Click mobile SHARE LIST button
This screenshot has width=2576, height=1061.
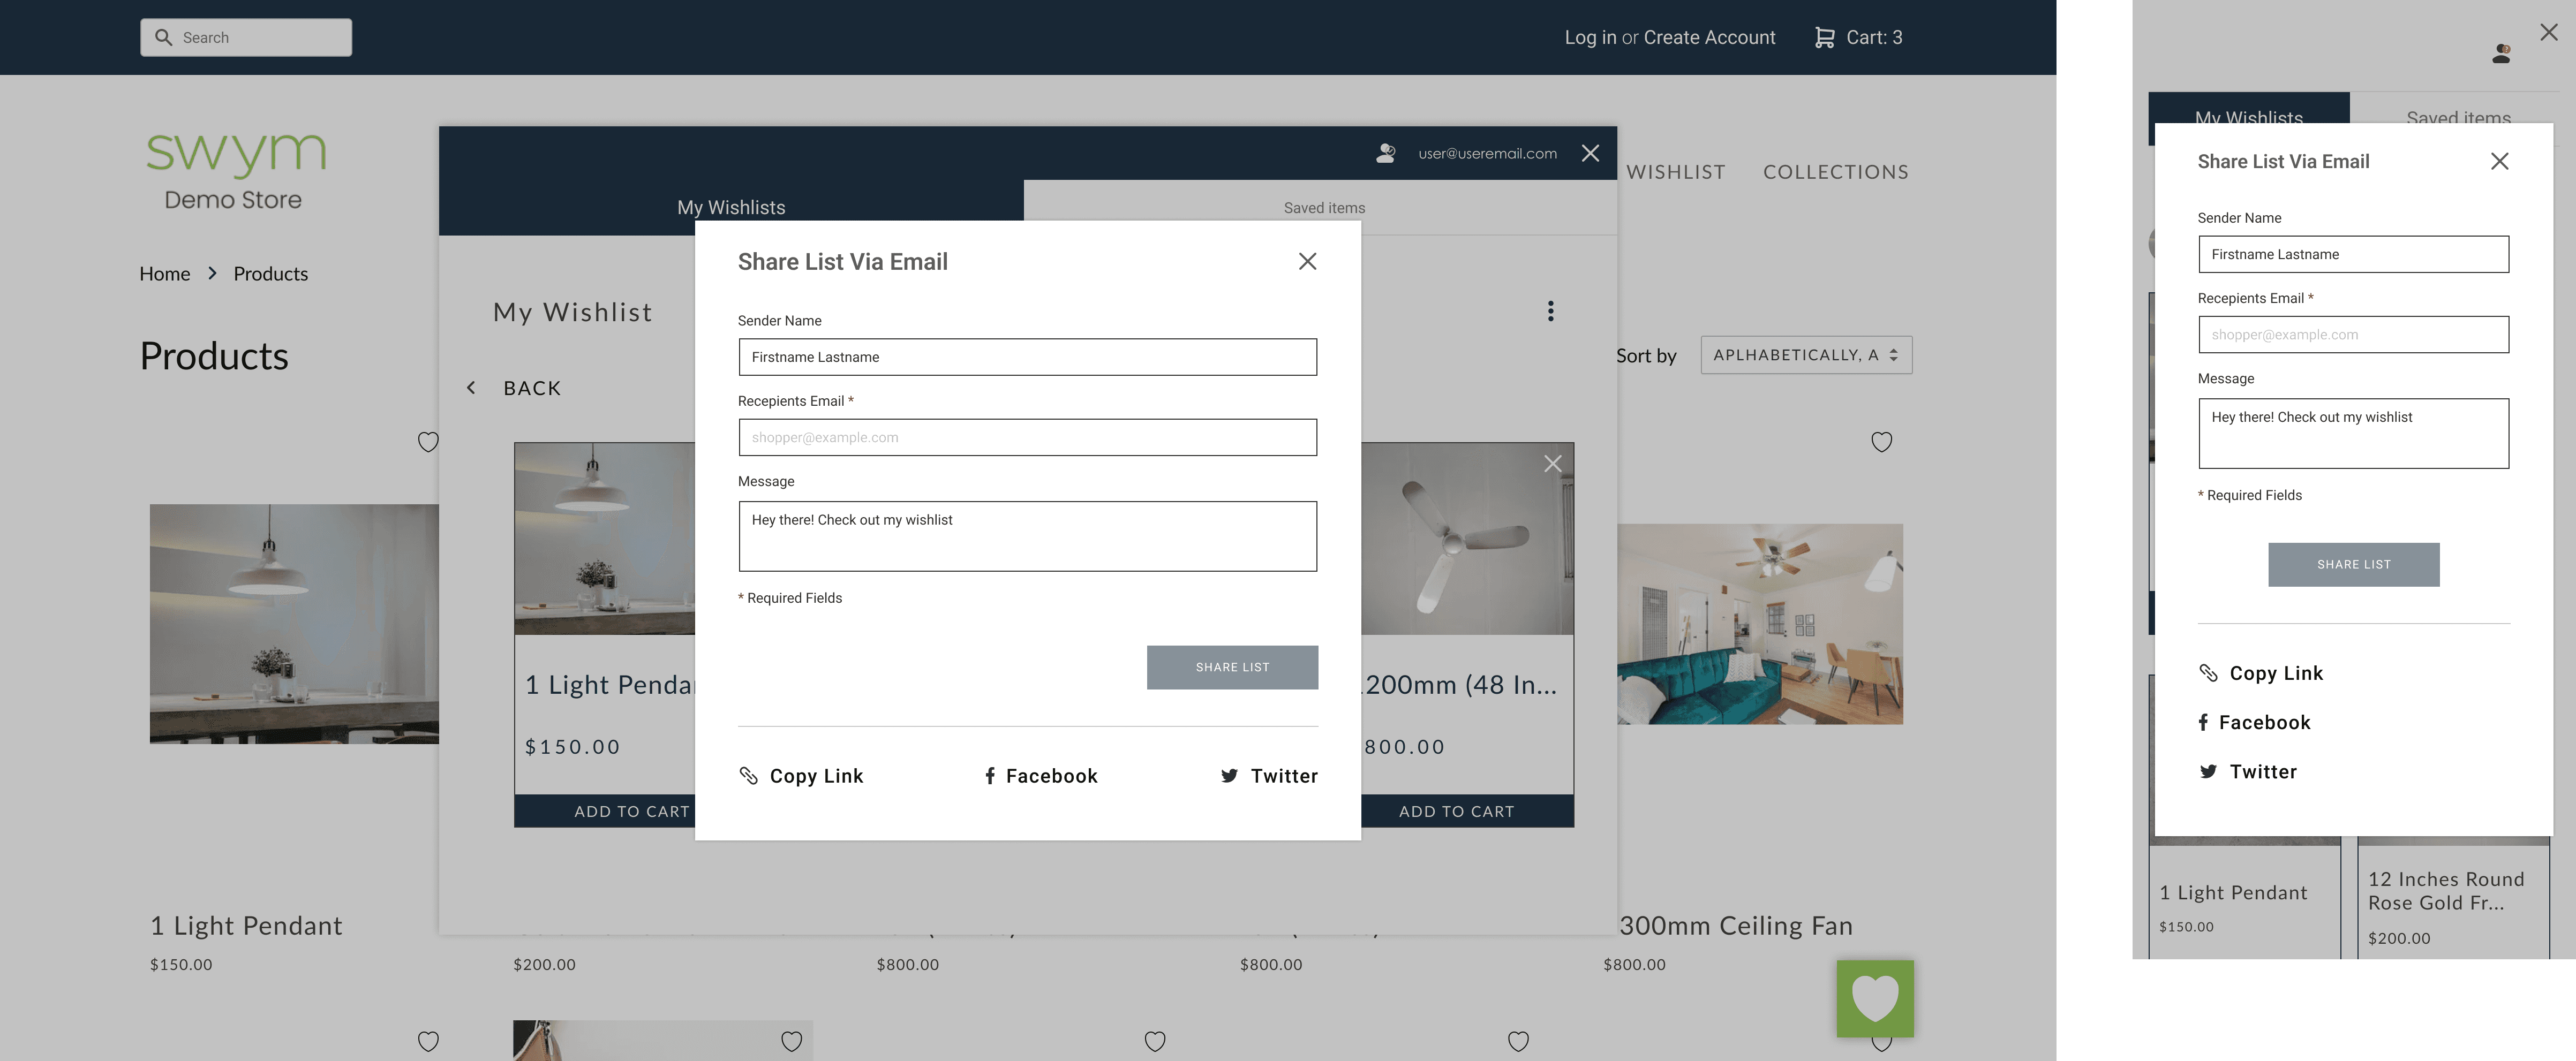click(x=2354, y=564)
